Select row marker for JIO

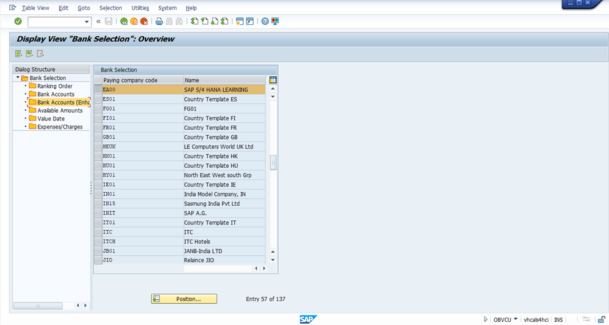[98, 260]
